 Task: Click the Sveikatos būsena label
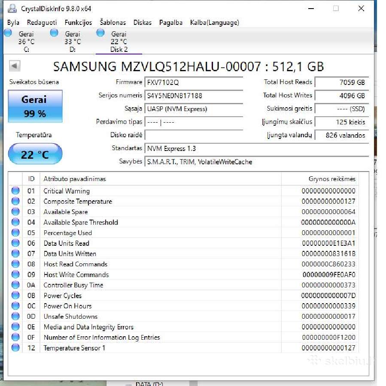click(x=34, y=82)
